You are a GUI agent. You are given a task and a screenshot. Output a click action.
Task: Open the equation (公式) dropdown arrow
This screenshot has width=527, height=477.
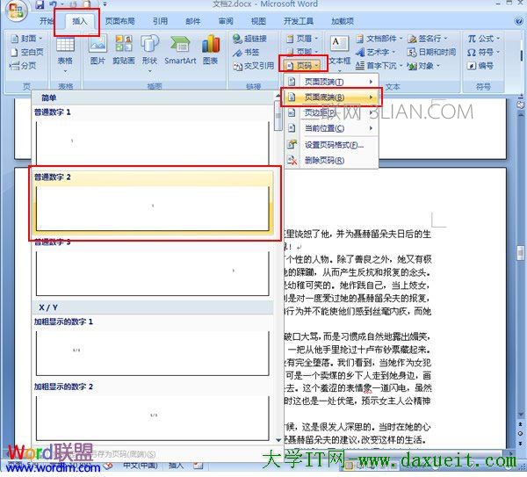point(498,39)
